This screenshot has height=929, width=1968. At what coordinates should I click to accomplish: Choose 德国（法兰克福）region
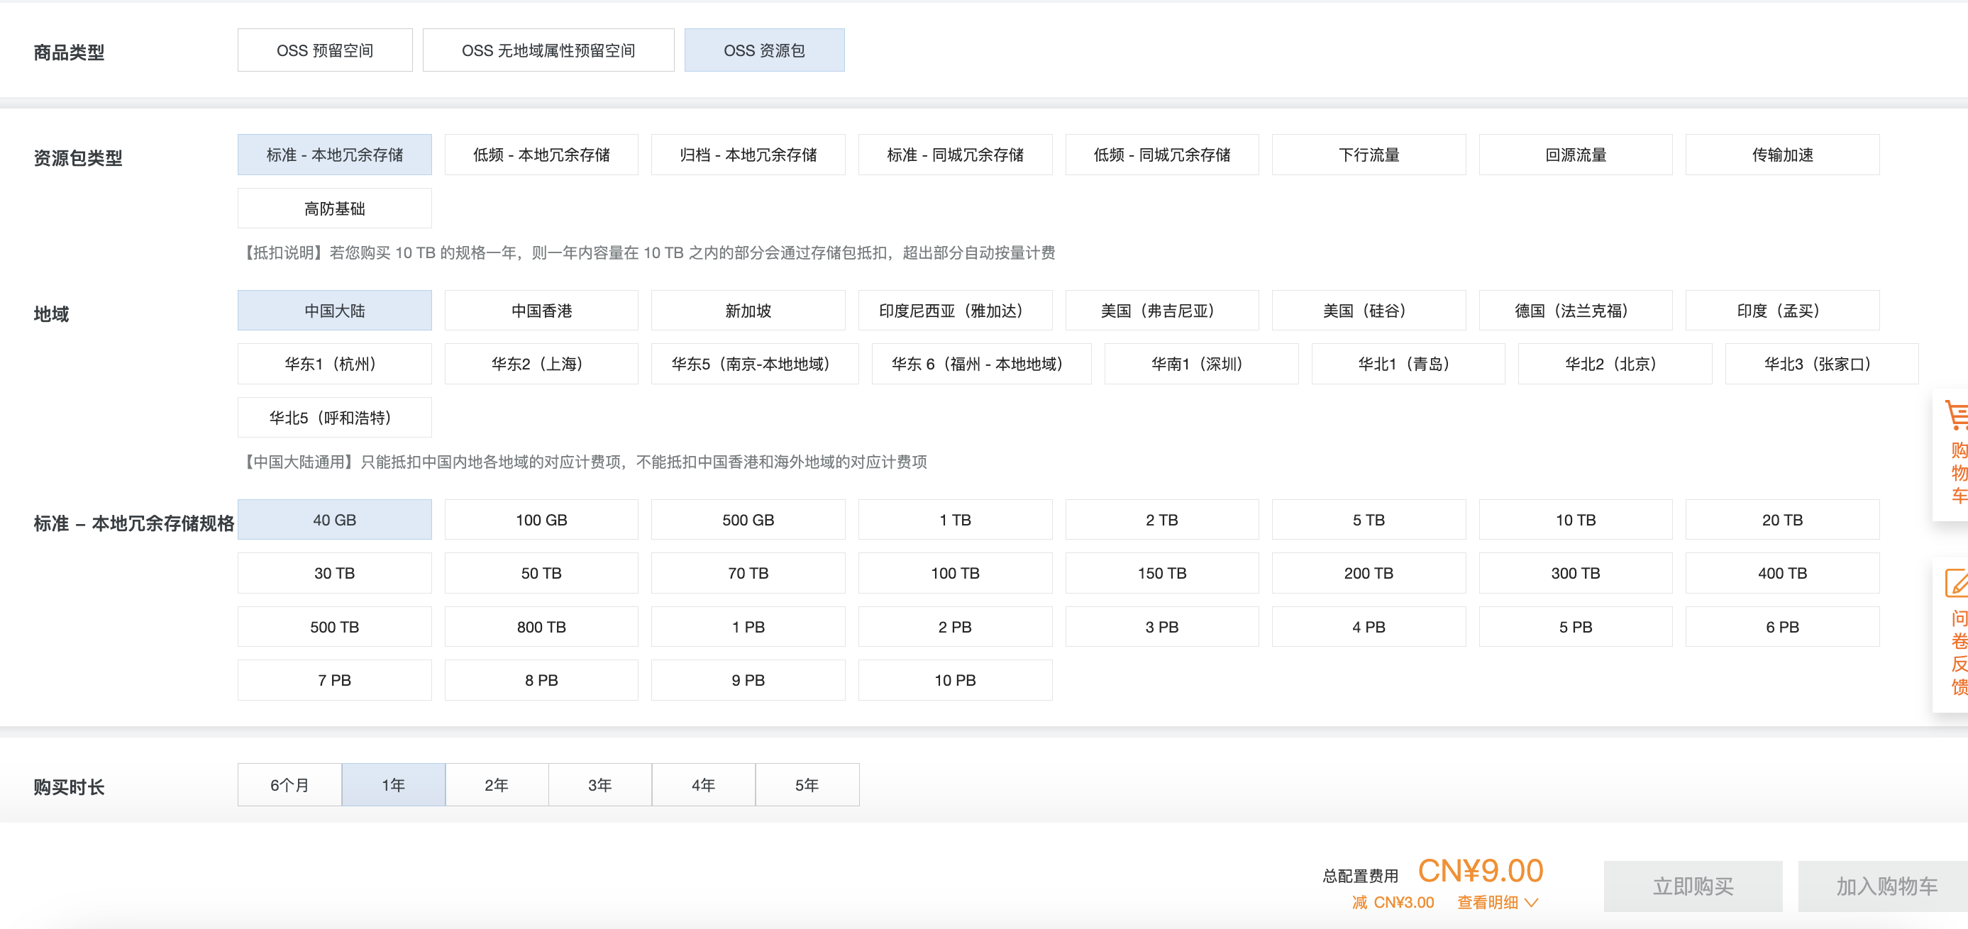tap(1574, 311)
